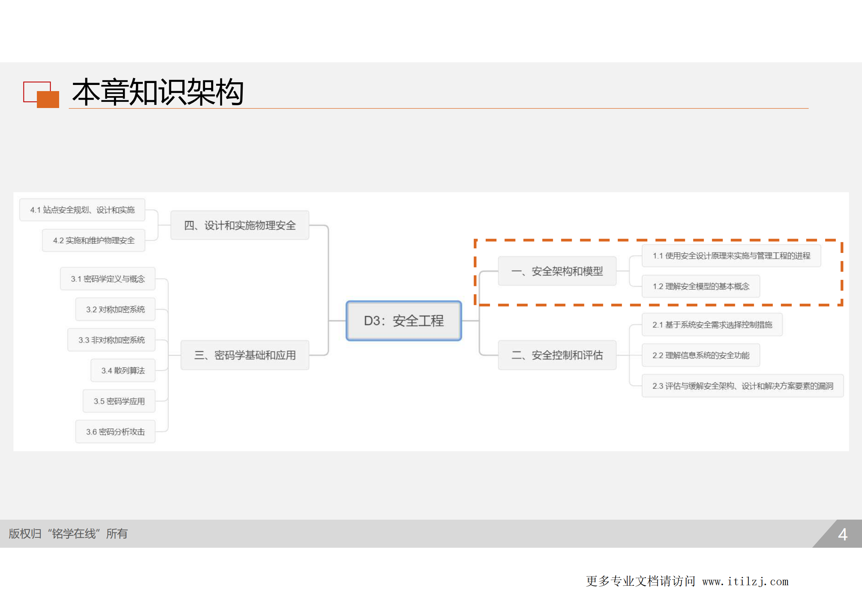The image size is (862, 610).
Task: Select node 1.1 使用安全设计原理来实施与管理工程的进程
Action: pyautogui.click(x=731, y=256)
